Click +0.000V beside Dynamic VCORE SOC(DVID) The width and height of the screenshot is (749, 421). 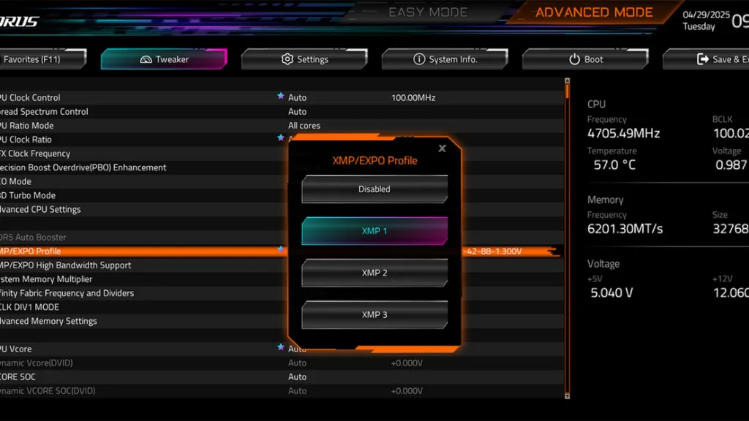pos(407,390)
